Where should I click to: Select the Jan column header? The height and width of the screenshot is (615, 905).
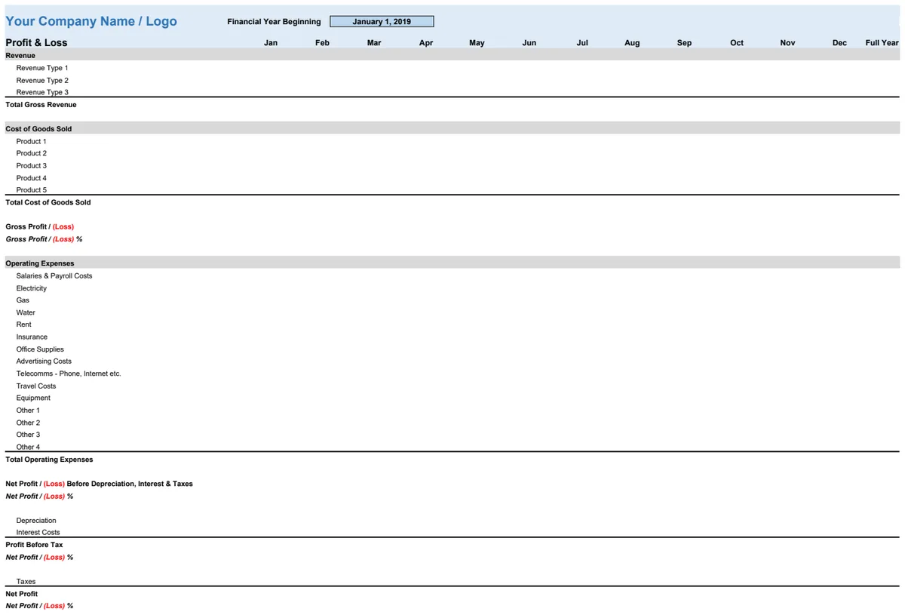tap(271, 43)
